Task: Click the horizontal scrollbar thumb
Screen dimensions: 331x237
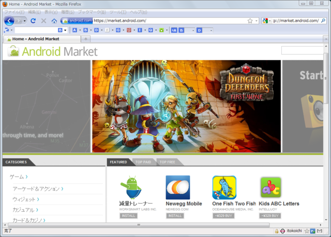Action: [x=139, y=225]
